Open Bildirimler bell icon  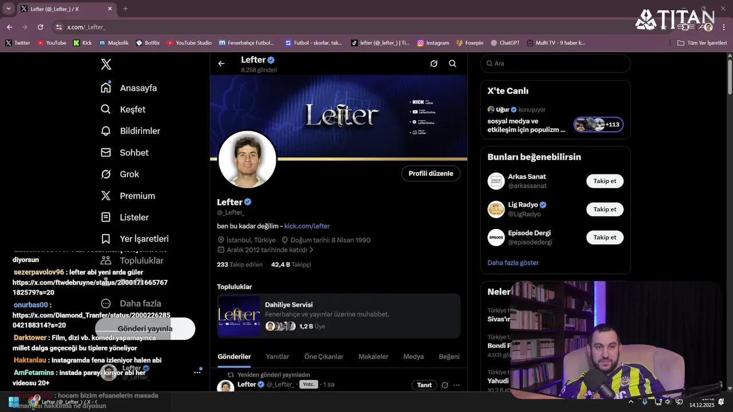106,131
